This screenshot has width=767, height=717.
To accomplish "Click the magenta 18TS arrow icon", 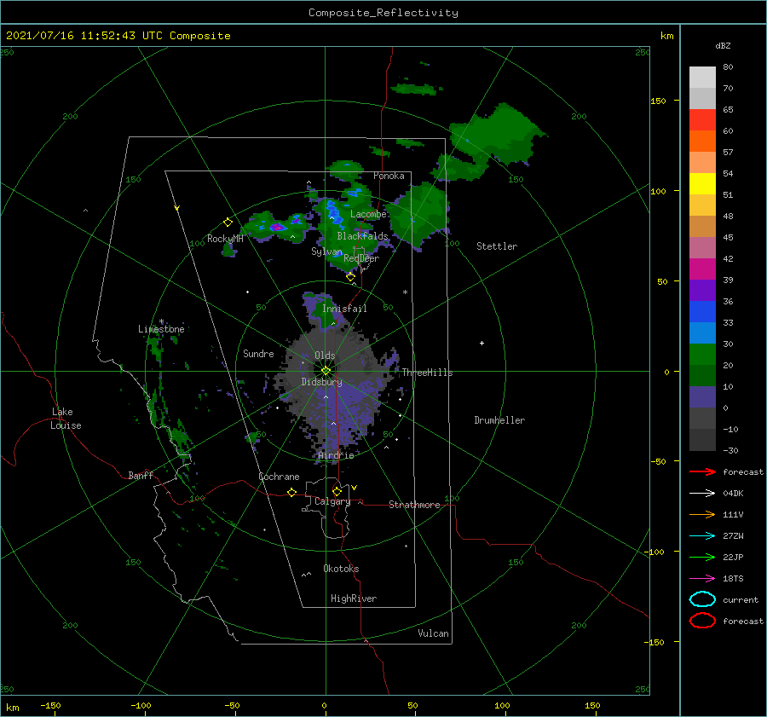I will 702,579.
